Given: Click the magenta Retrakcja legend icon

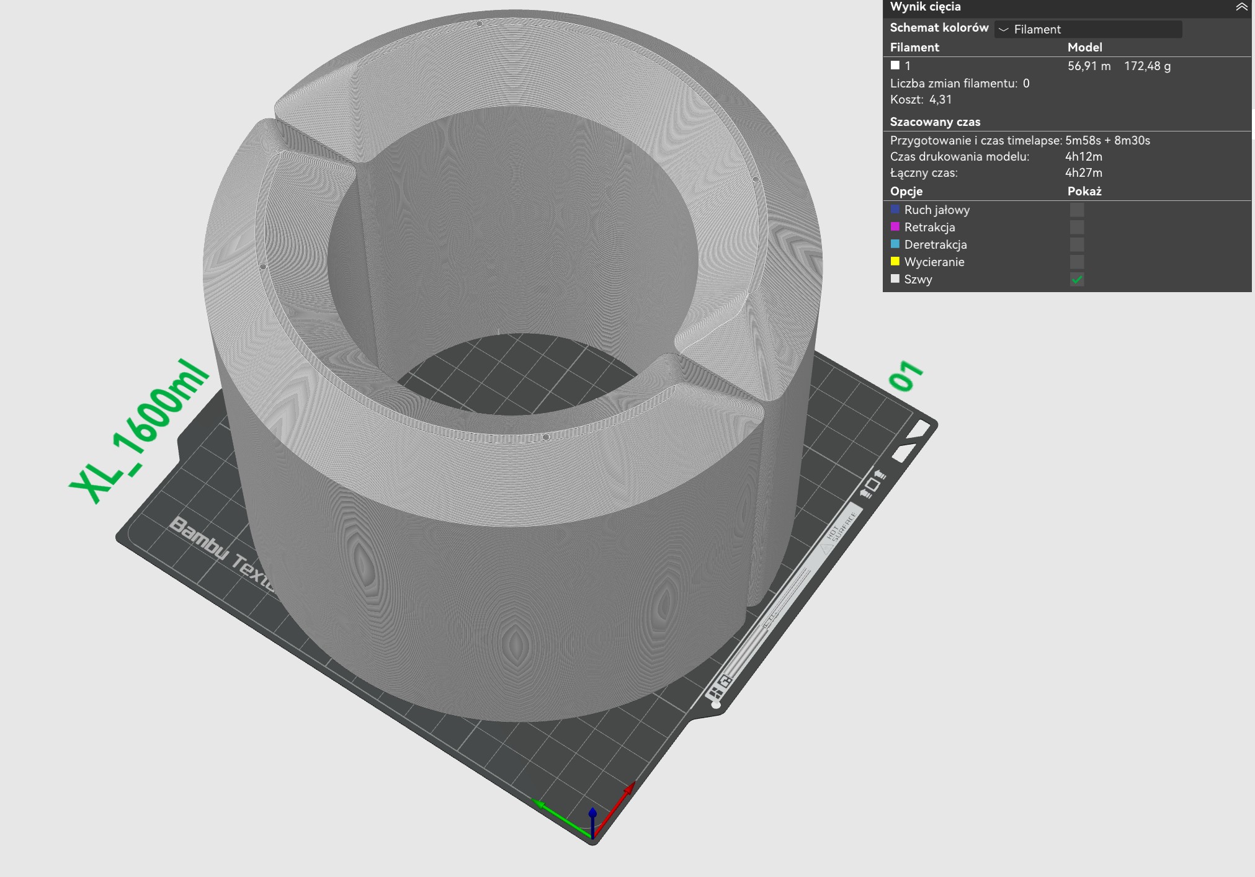Looking at the screenshot, I should click(895, 226).
